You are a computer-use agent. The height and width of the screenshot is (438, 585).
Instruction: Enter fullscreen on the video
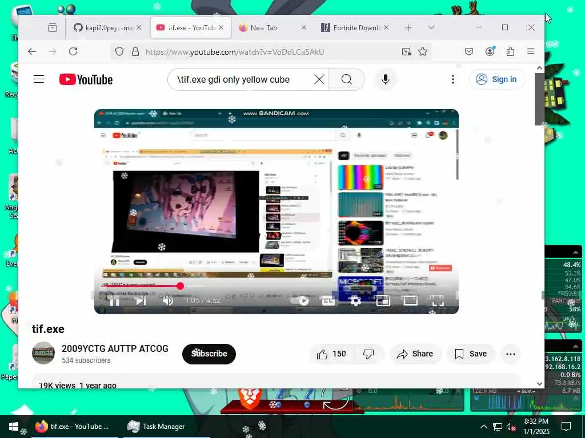click(438, 301)
